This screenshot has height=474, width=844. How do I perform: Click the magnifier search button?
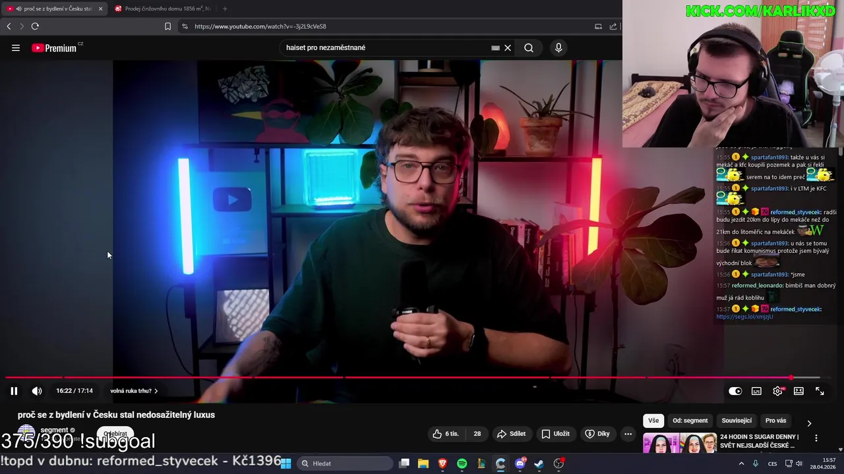pyautogui.click(x=529, y=47)
